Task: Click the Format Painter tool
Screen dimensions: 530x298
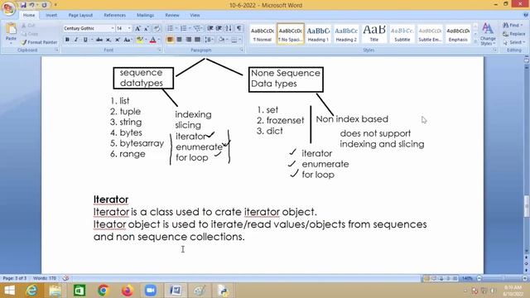Action: point(39,42)
